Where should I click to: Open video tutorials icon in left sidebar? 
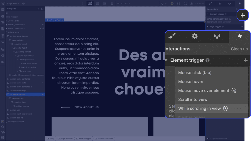[3, 132]
